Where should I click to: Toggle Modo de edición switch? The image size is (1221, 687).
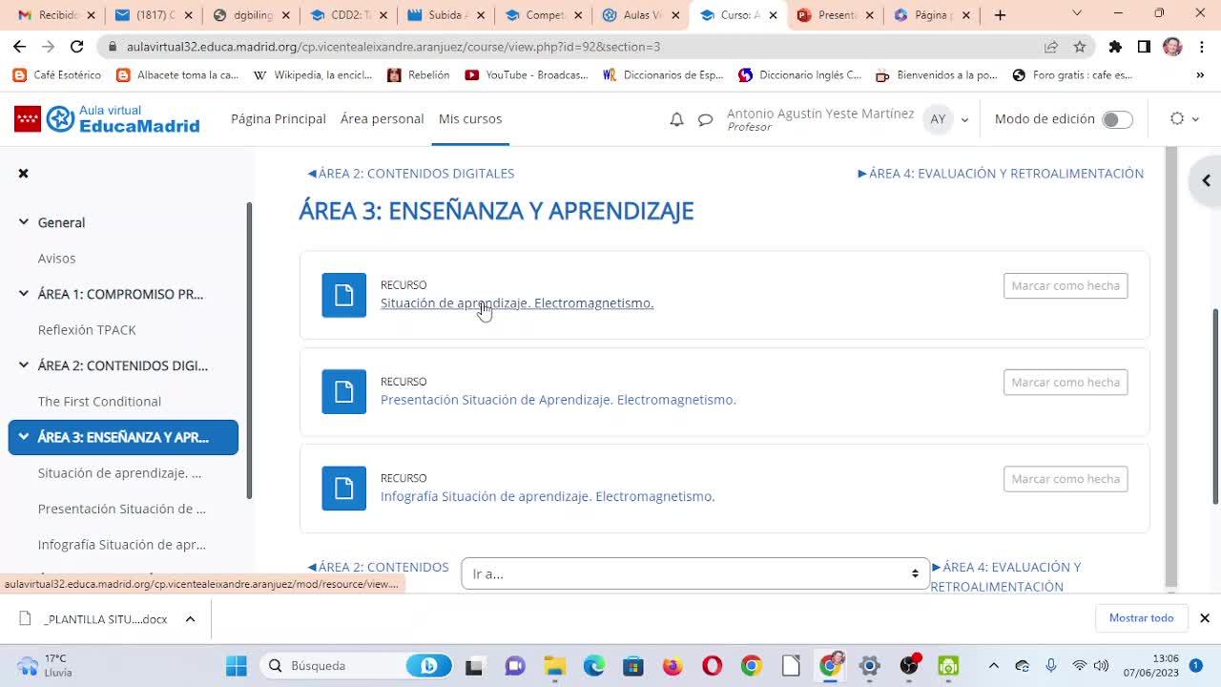[x=1117, y=119]
